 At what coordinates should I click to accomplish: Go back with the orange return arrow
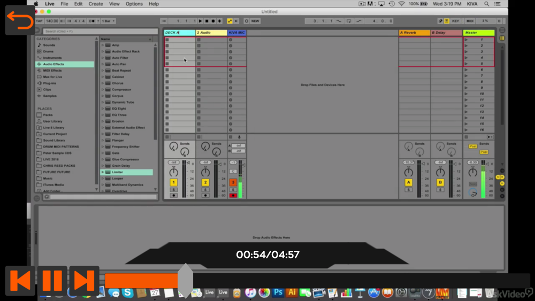[x=20, y=20]
